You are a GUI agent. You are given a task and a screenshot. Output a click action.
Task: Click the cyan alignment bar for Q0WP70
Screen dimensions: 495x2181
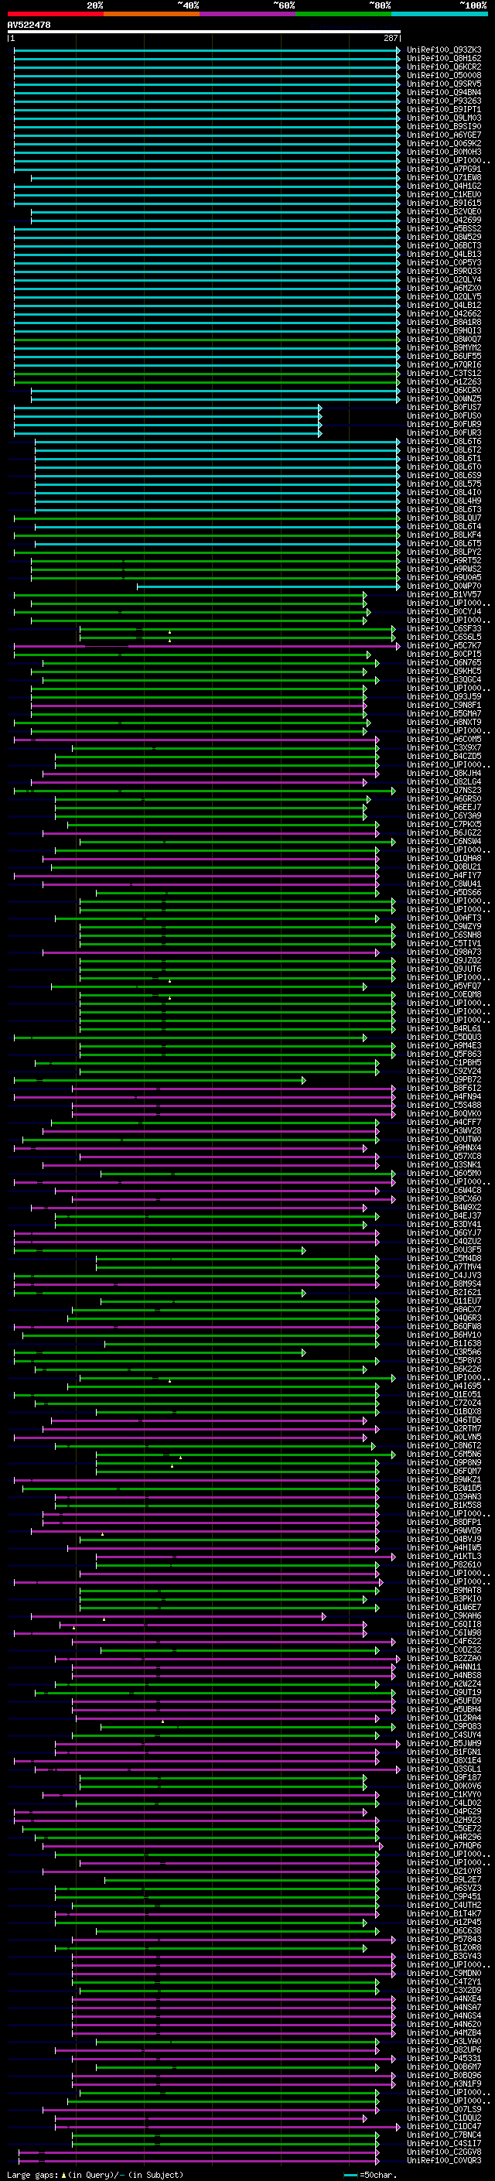268,586
